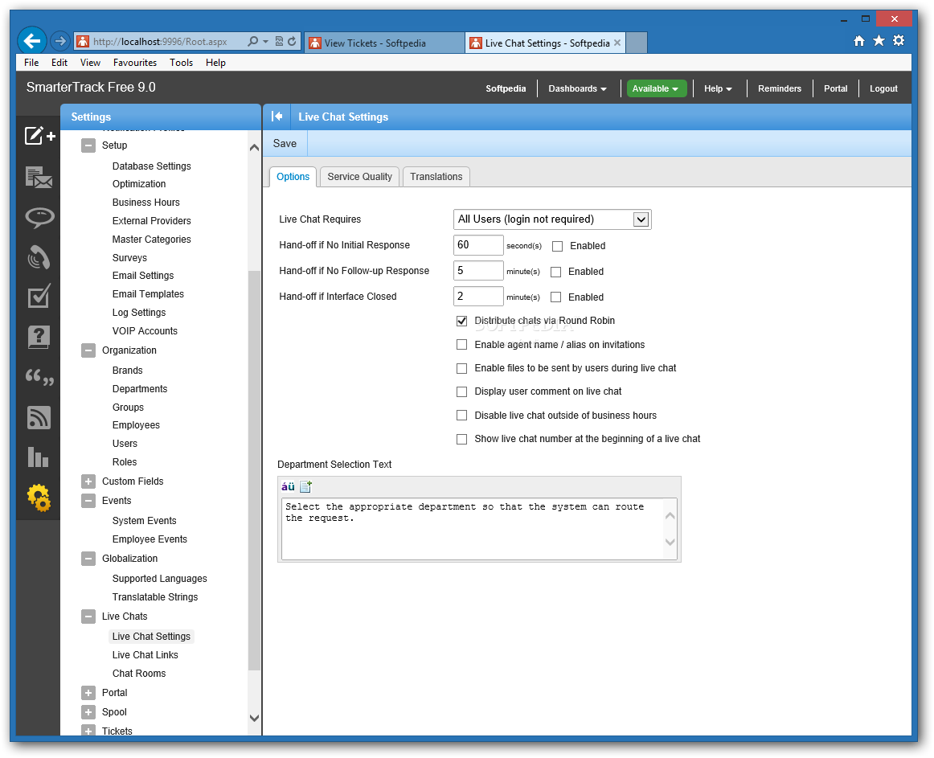
Task: Go back with browser back arrow
Action: (32, 41)
